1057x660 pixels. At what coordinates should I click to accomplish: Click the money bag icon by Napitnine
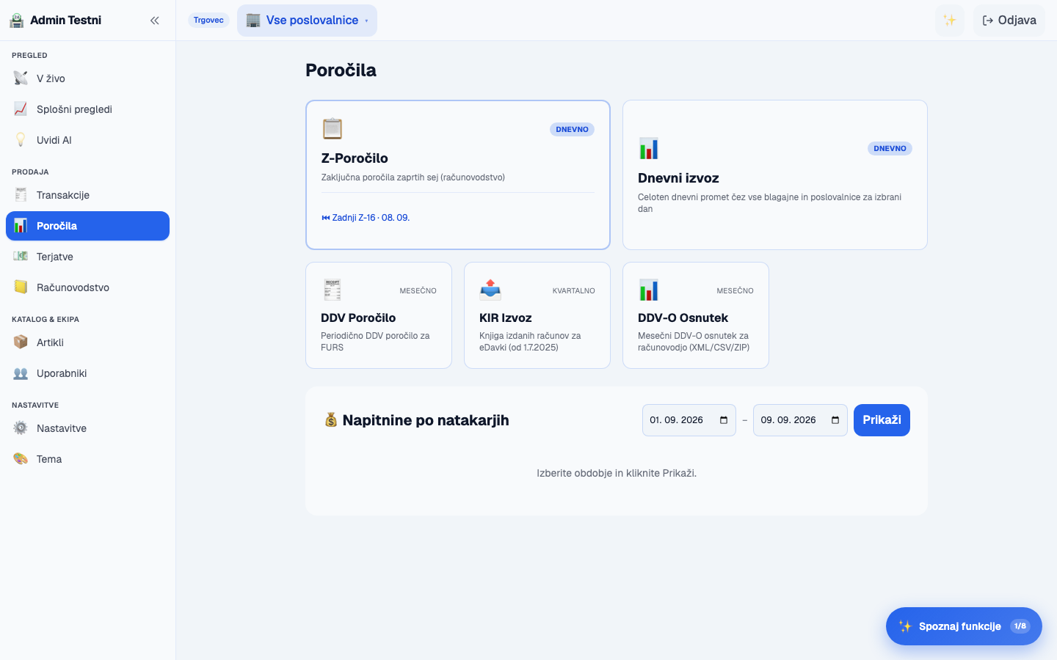(331, 420)
